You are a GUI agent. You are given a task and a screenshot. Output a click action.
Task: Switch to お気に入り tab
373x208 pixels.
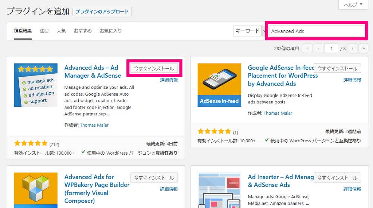(x=111, y=31)
